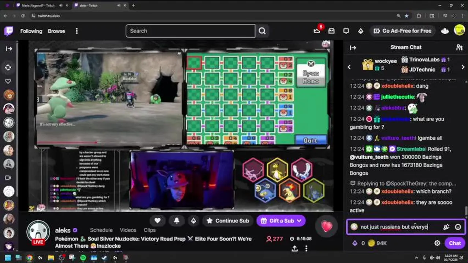
Task: Open the Schedule tab
Action: [101, 230]
